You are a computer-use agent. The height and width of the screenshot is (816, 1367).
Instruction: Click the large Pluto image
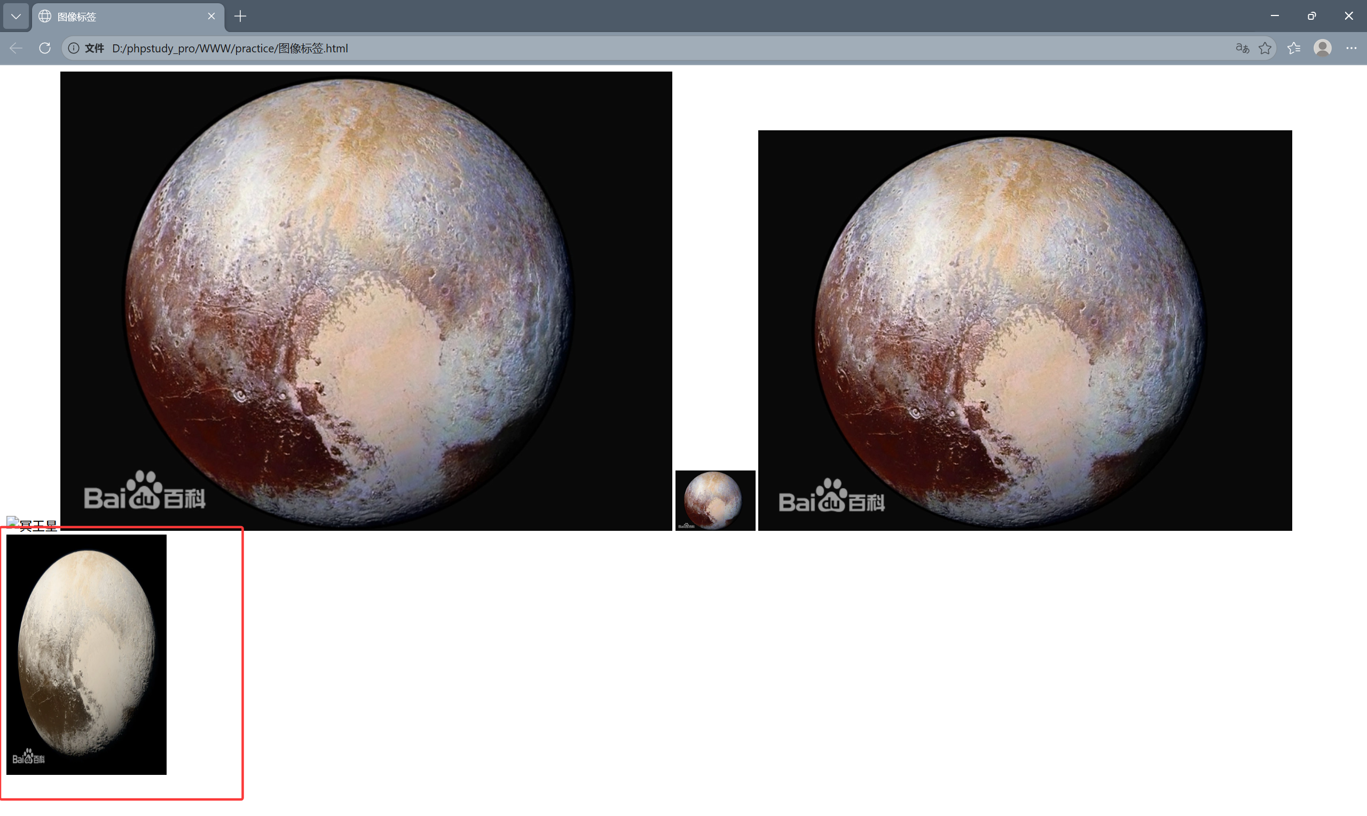click(366, 301)
